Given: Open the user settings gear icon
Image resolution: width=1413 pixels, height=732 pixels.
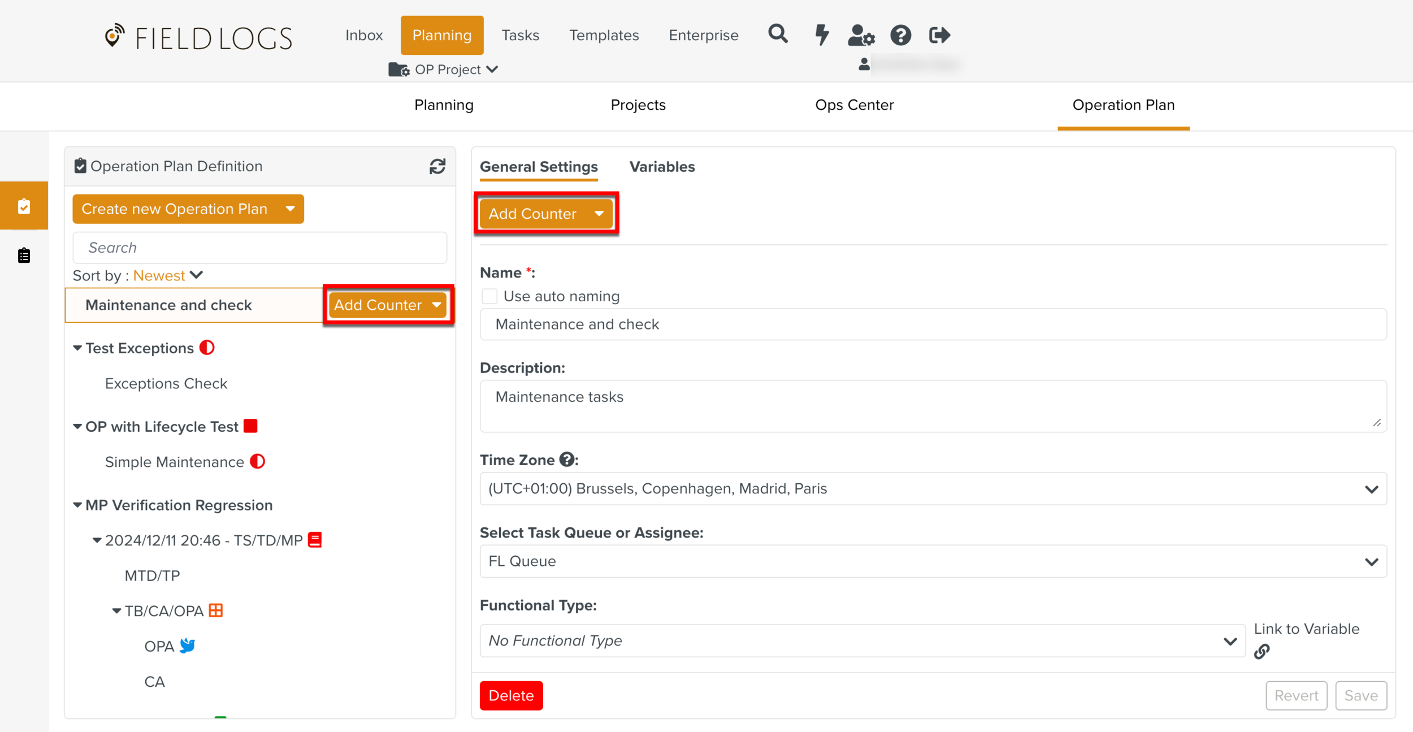Looking at the screenshot, I should 861,35.
